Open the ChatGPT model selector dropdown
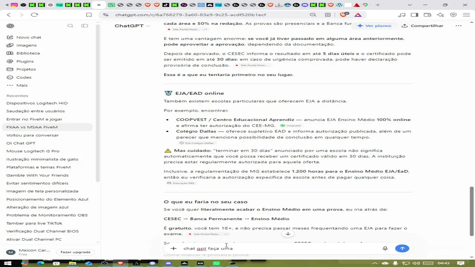This screenshot has height=267, width=475. [x=132, y=26]
